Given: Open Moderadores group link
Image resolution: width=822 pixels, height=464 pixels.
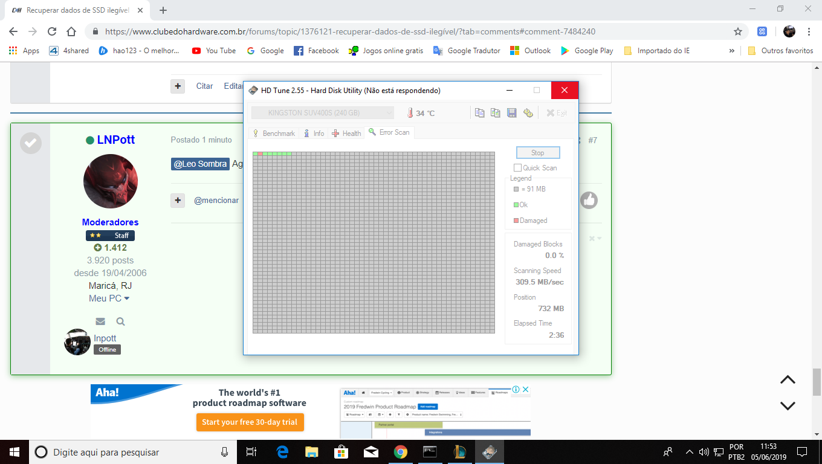Looking at the screenshot, I should pos(111,222).
